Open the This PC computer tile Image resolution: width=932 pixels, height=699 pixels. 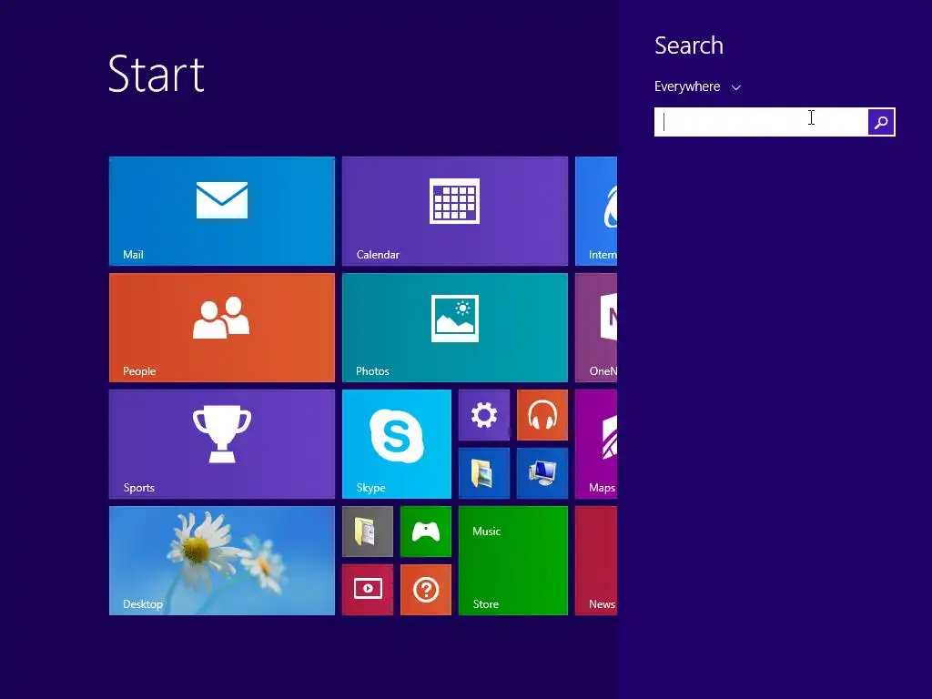point(542,473)
